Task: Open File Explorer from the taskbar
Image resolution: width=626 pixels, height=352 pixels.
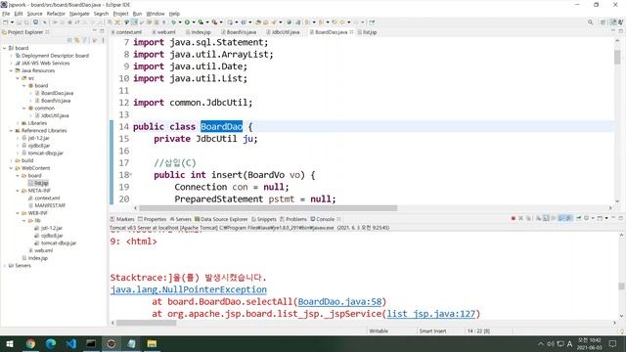Action: (152, 343)
